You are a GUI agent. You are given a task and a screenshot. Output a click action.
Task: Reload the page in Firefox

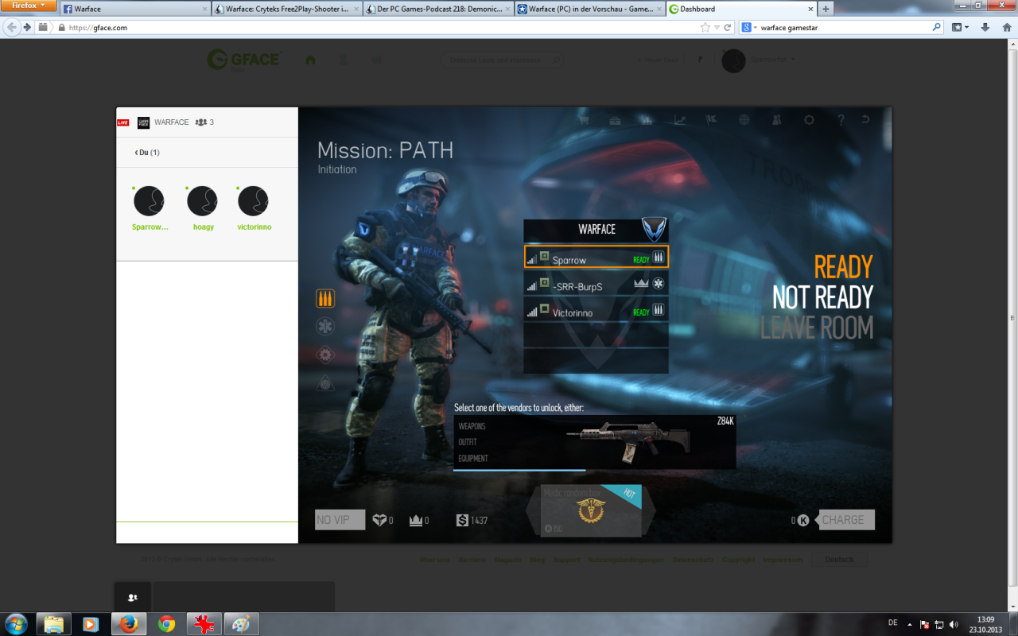727,27
